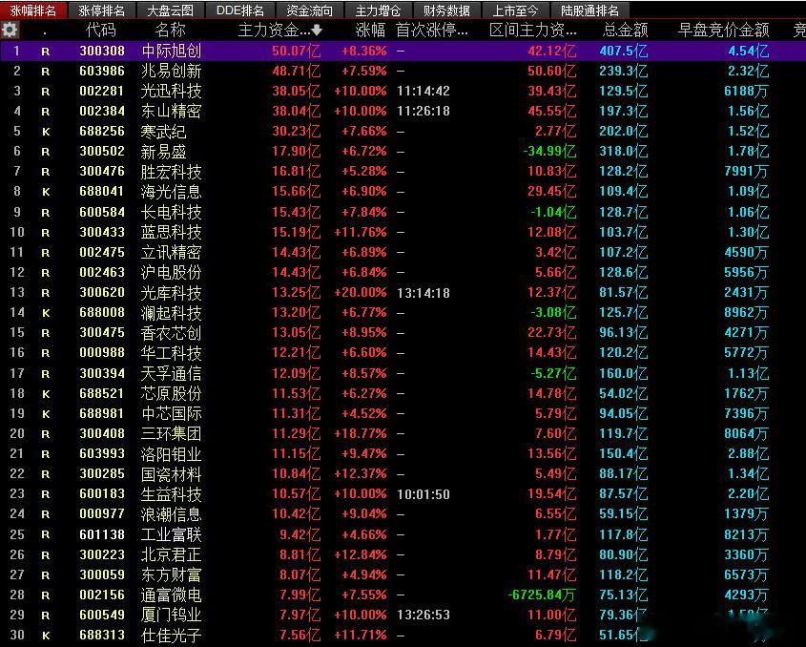Click the -34.99亿 interval fund value
806x647 pixels.
click(x=549, y=152)
